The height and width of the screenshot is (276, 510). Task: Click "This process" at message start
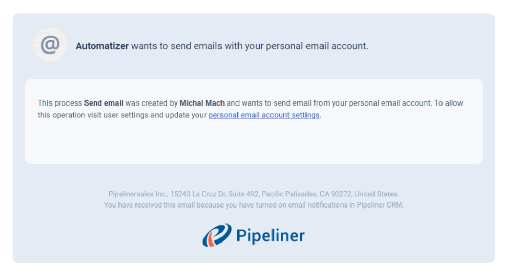[60, 103]
